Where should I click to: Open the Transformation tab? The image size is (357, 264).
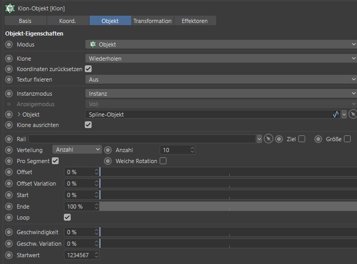(x=152, y=21)
